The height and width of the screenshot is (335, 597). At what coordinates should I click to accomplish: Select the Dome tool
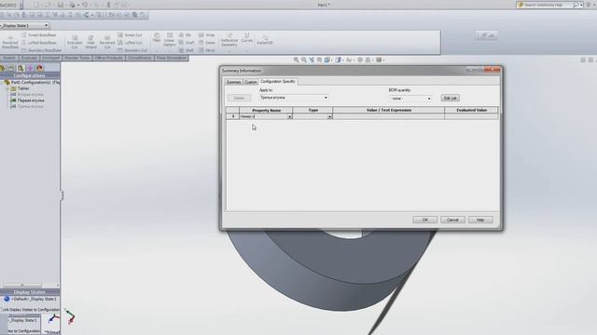click(207, 43)
